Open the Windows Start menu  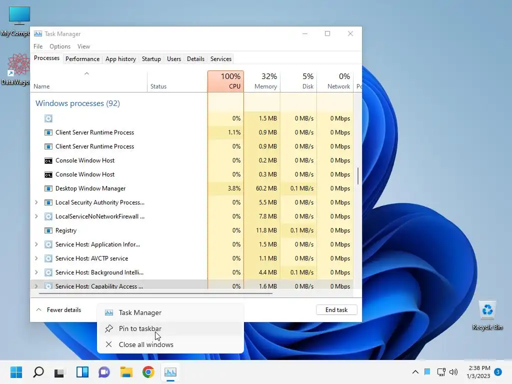point(16,372)
